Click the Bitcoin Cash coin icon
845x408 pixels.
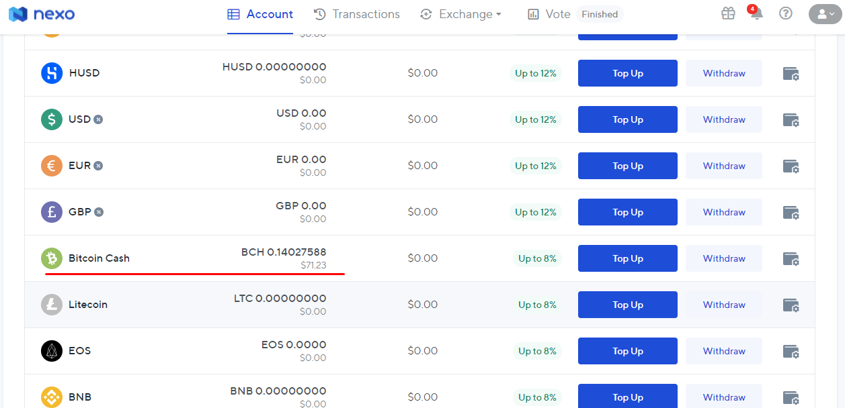pos(52,258)
